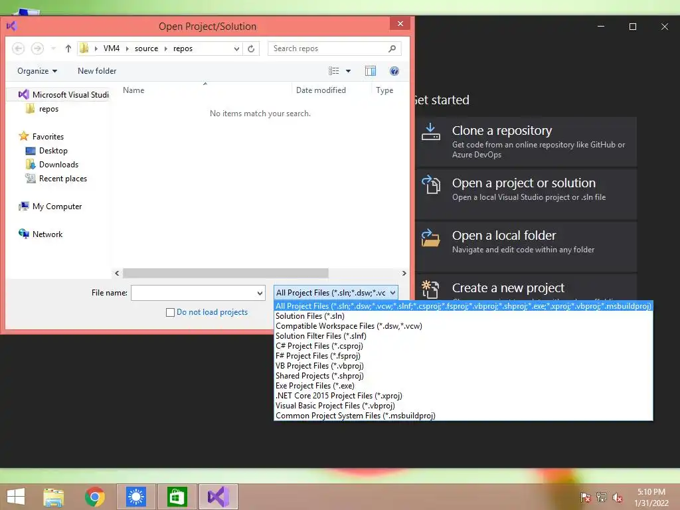Image resolution: width=680 pixels, height=510 pixels.
Task: Select Exe Project Files (*.exe)
Action: tap(463, 386)
